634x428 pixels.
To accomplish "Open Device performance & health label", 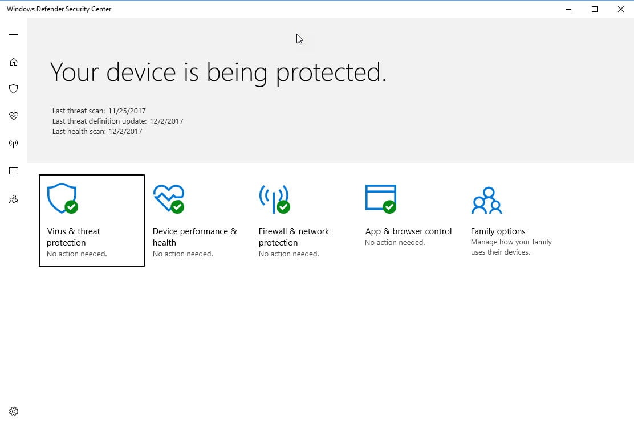I will coord(194,237).
